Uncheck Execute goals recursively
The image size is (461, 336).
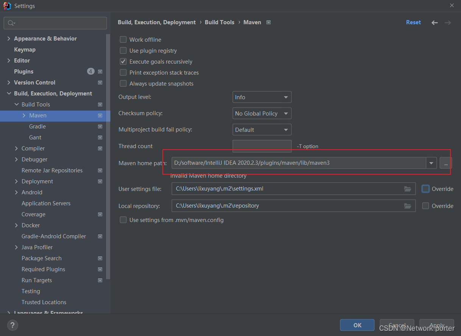coord(123,61)
